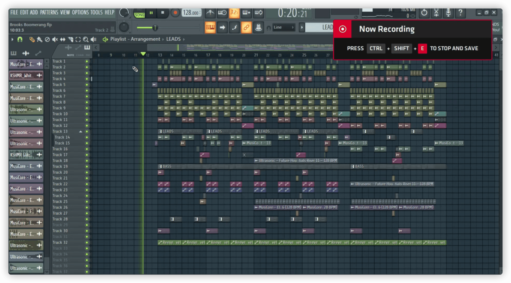The width and height of the screenshot is (511, 283).
Task: Toggle typing keyboard to piano button
Action: coord(210,27)
